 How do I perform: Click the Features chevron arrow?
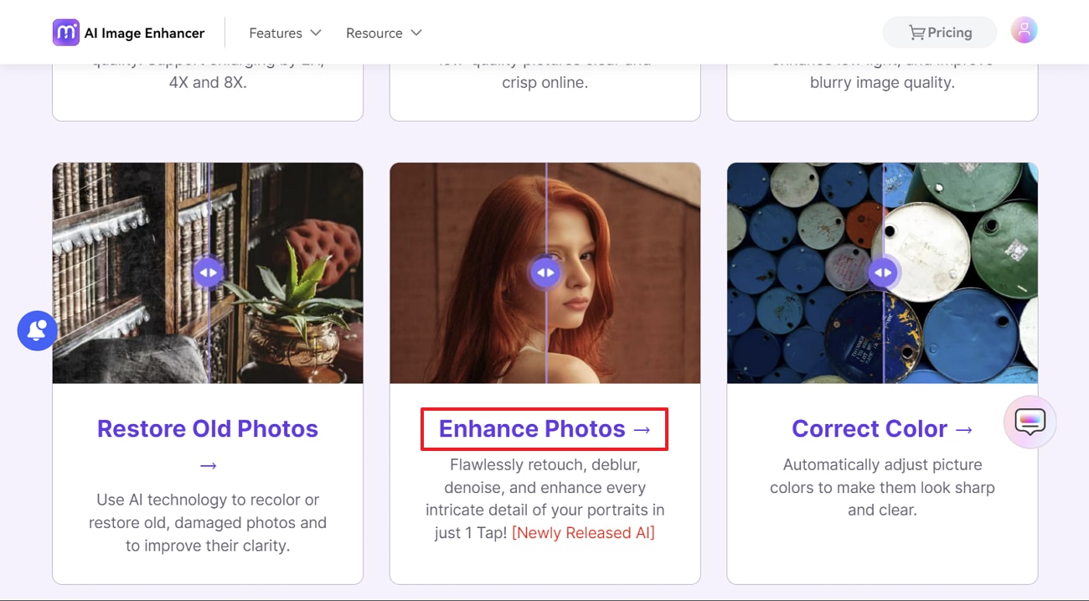pyautogui.click(x=316, y=33)
